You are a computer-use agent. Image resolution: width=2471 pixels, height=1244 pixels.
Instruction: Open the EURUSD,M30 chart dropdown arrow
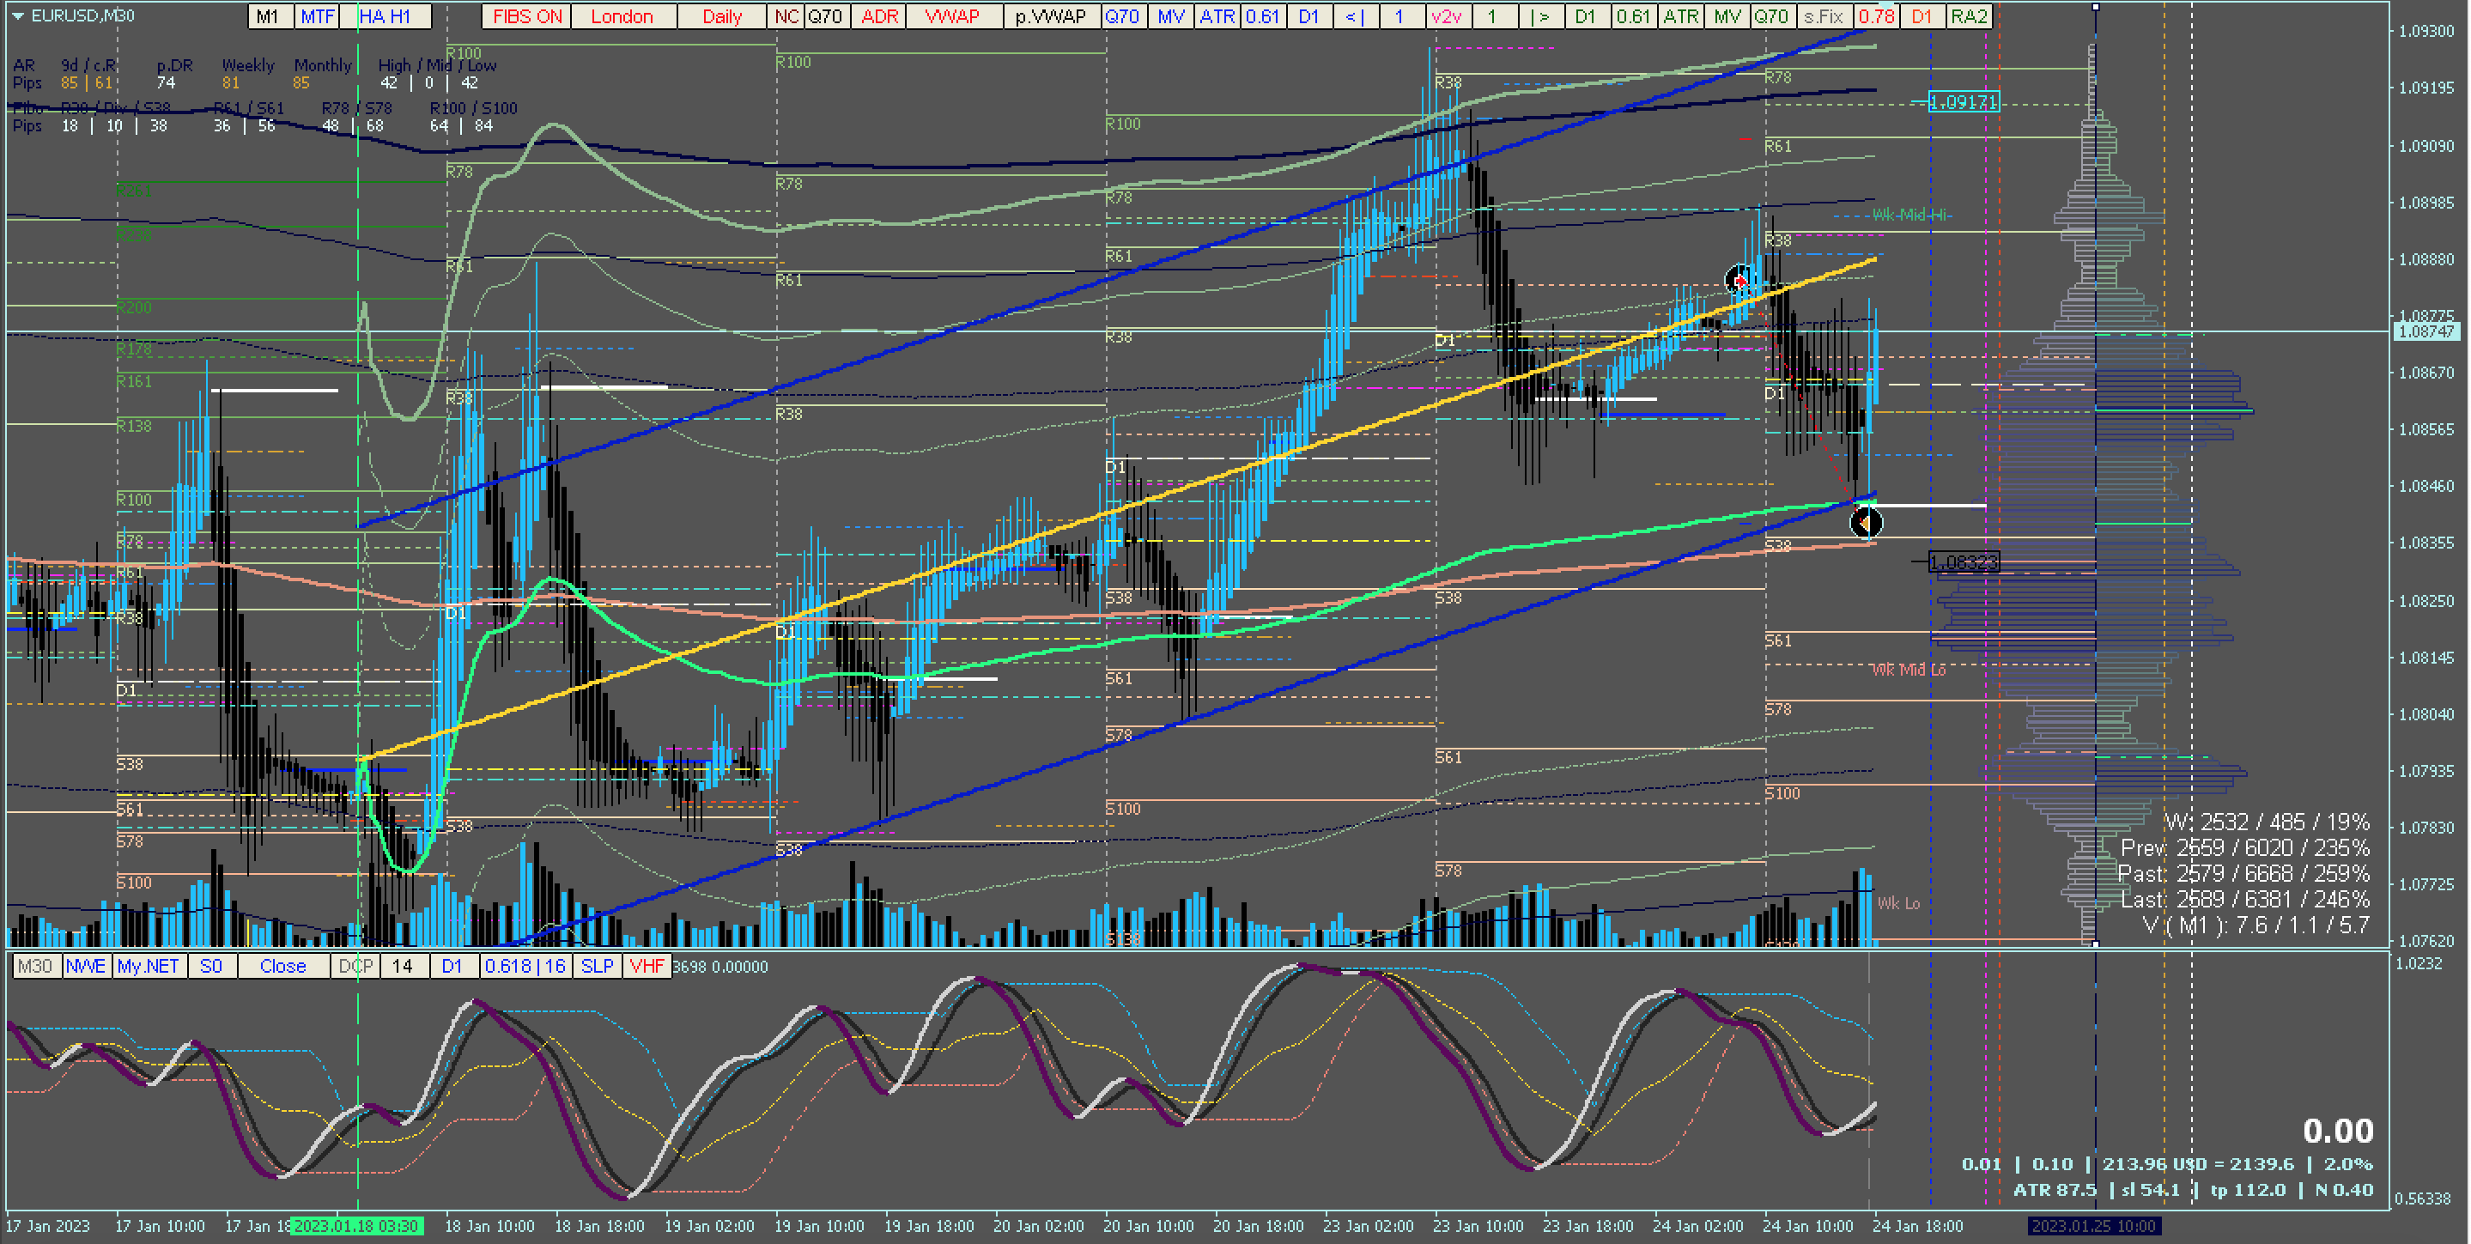coord(17,16)
